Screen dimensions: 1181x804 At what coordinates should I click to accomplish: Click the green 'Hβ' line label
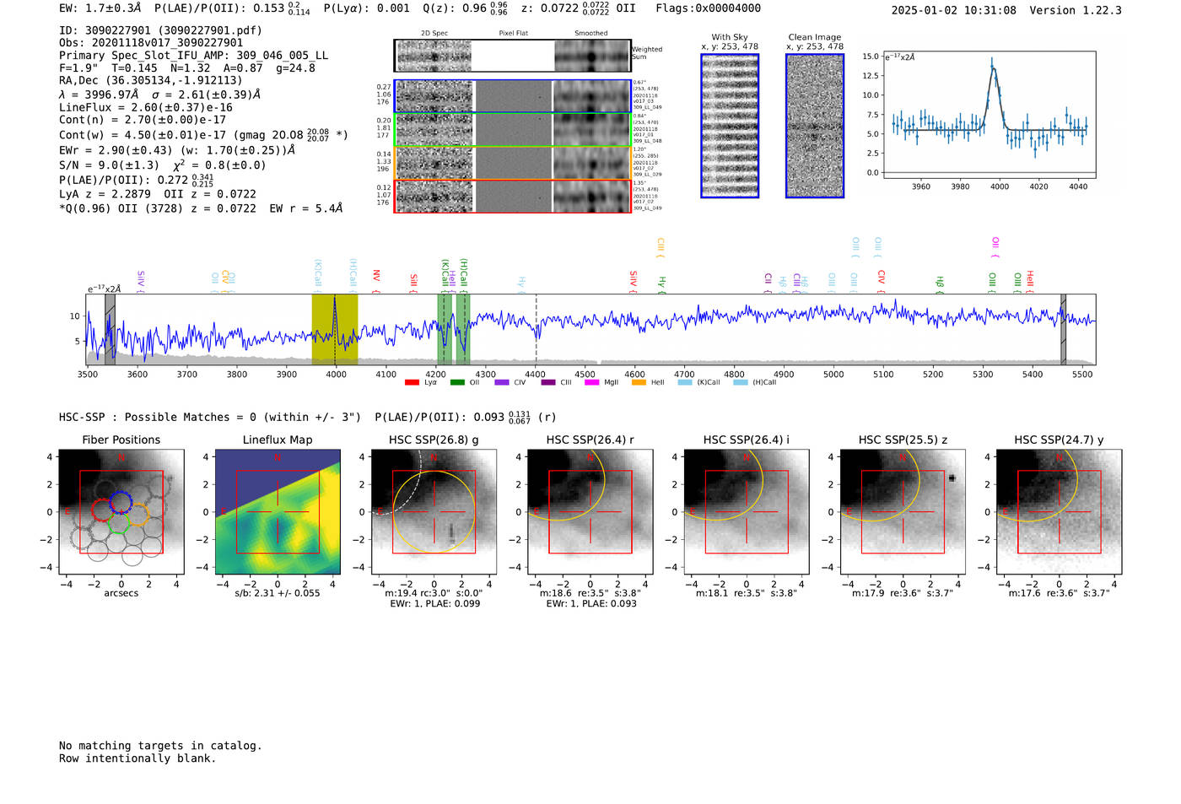(x=939, y=283)
